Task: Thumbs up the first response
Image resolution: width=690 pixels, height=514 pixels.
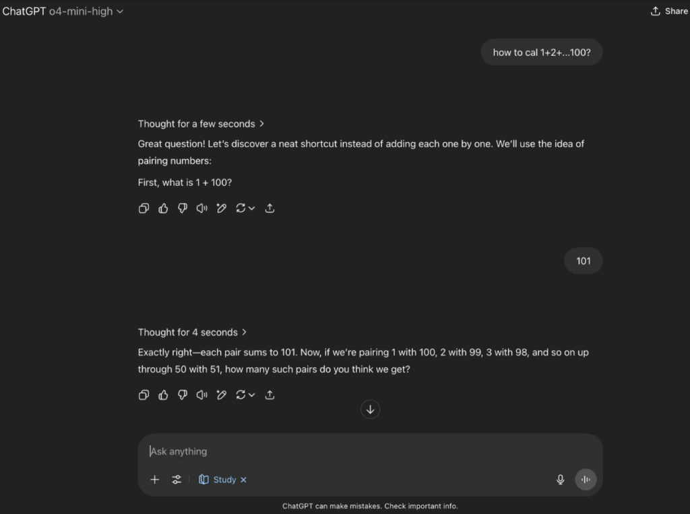Action: (163, 208)
